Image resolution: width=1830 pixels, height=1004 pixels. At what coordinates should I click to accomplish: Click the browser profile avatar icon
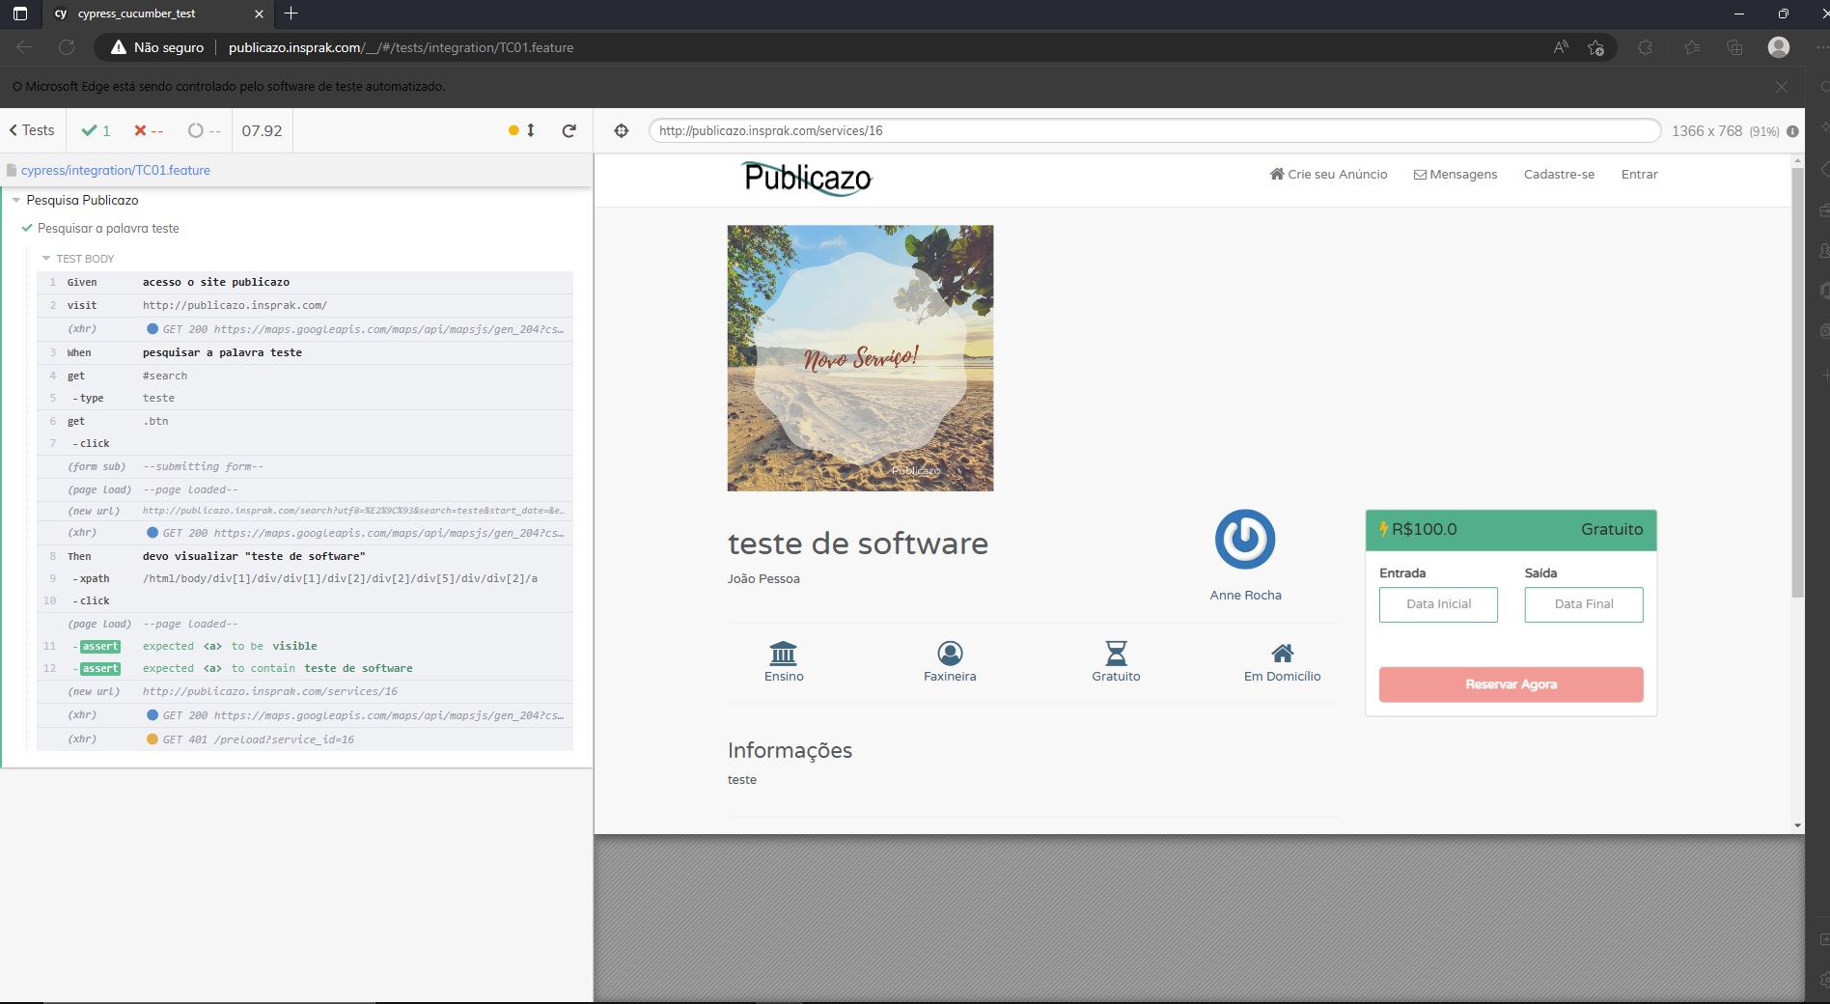coord(1778,47)
